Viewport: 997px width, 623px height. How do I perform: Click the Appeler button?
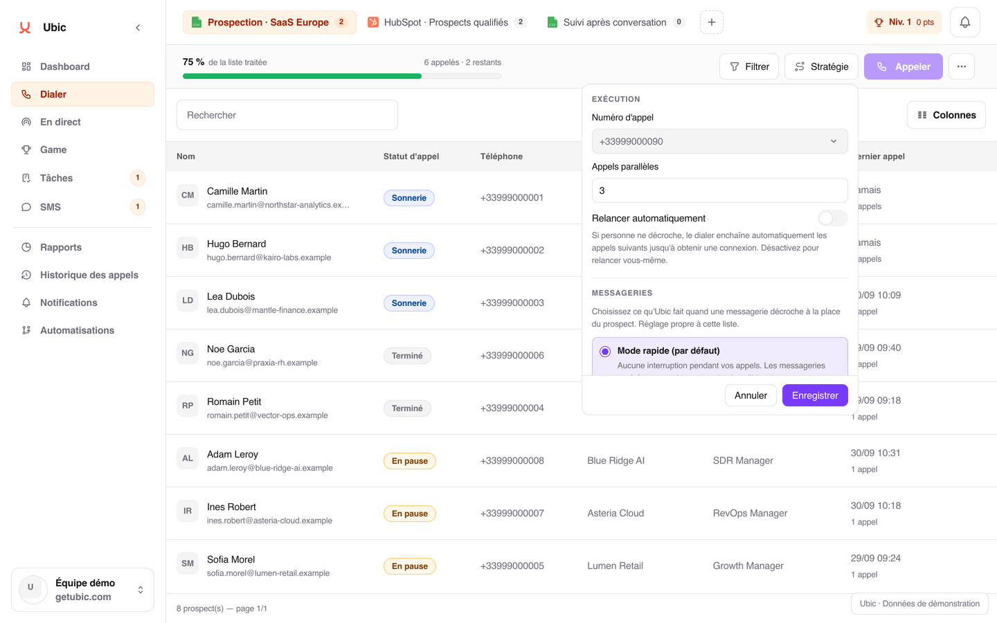click(904, 66)
